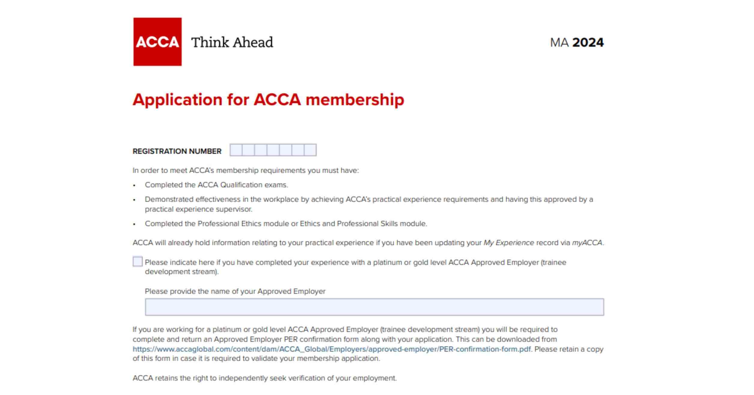The height and width of the screenshot is (395, 754).
Task: Click the Application for ACCA membership heading
Action: (268, 100)
